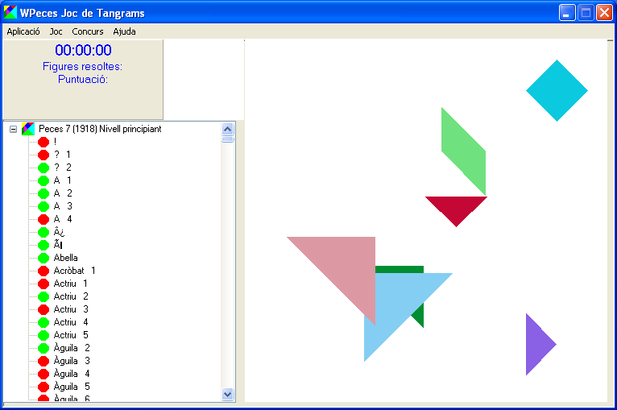Click the list scrollbar's up arrow

227,129
